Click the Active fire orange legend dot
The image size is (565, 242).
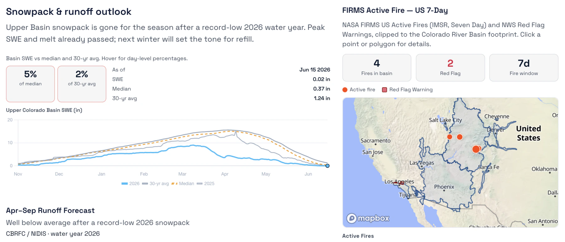tap(345, 90)
